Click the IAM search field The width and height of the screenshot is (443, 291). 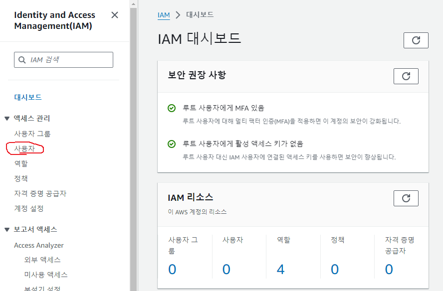pos(63,60)
